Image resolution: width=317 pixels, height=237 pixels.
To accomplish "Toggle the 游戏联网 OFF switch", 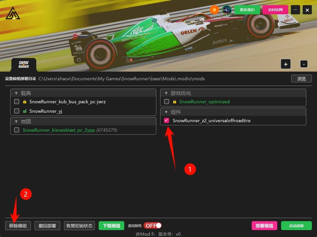I will coord(152,225).
